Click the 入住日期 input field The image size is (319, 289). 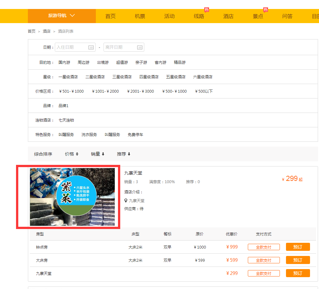coord(71,47)
